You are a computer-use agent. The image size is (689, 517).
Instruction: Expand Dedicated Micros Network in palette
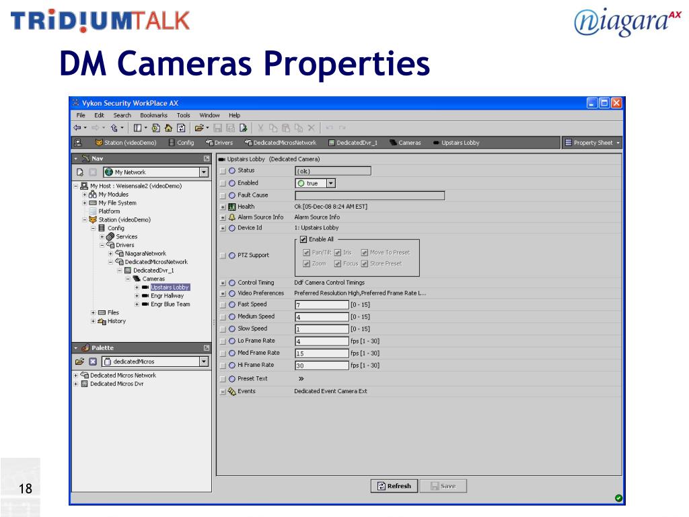[75, 376]
